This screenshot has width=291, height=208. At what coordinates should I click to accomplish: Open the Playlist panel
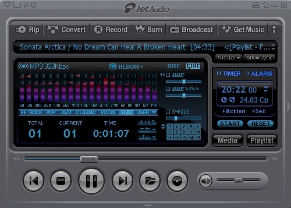(x=262, y=140)
